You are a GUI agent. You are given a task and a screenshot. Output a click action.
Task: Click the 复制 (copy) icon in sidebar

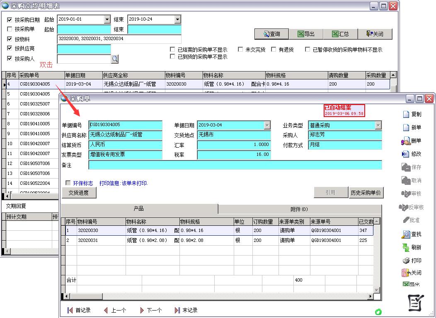pyautogui.click(x=406, y=114)
